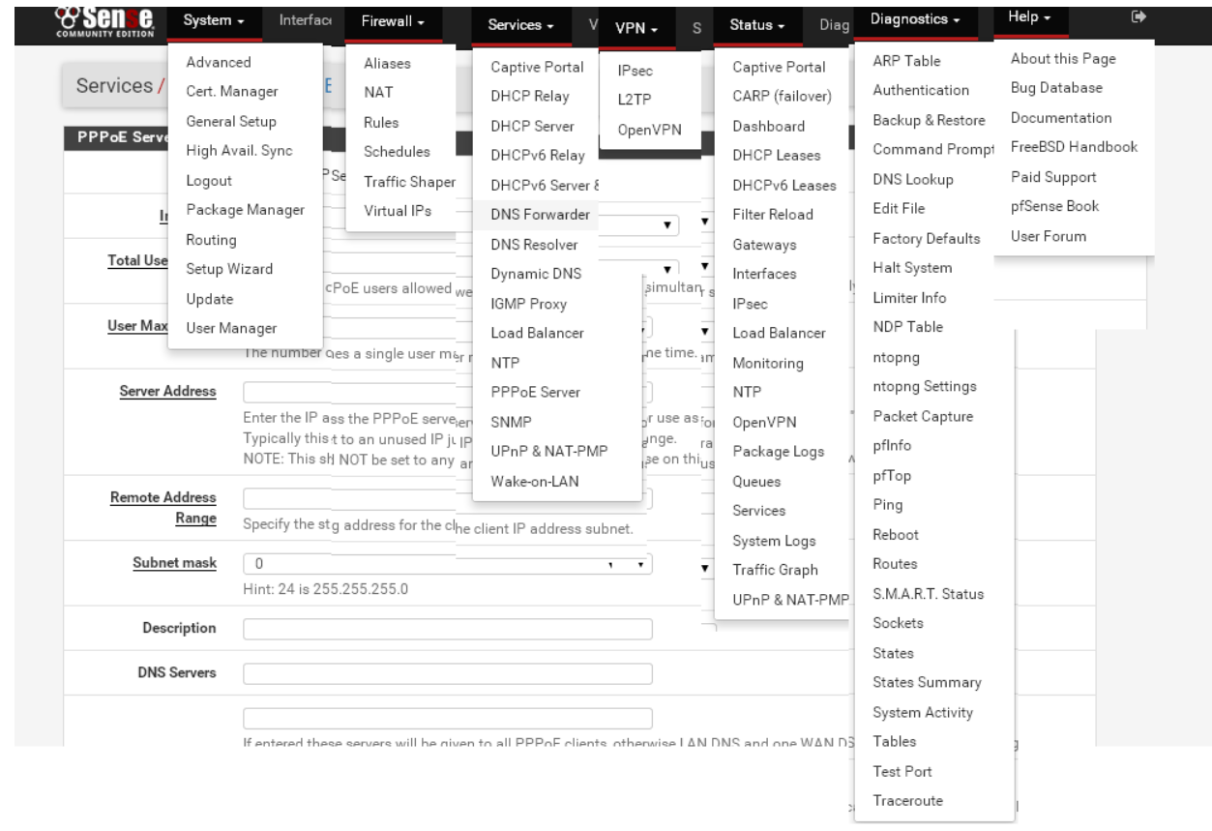Expand the Subnet mask select box
This screenshot has height=831, width=1212.
(x=447, y=563)
